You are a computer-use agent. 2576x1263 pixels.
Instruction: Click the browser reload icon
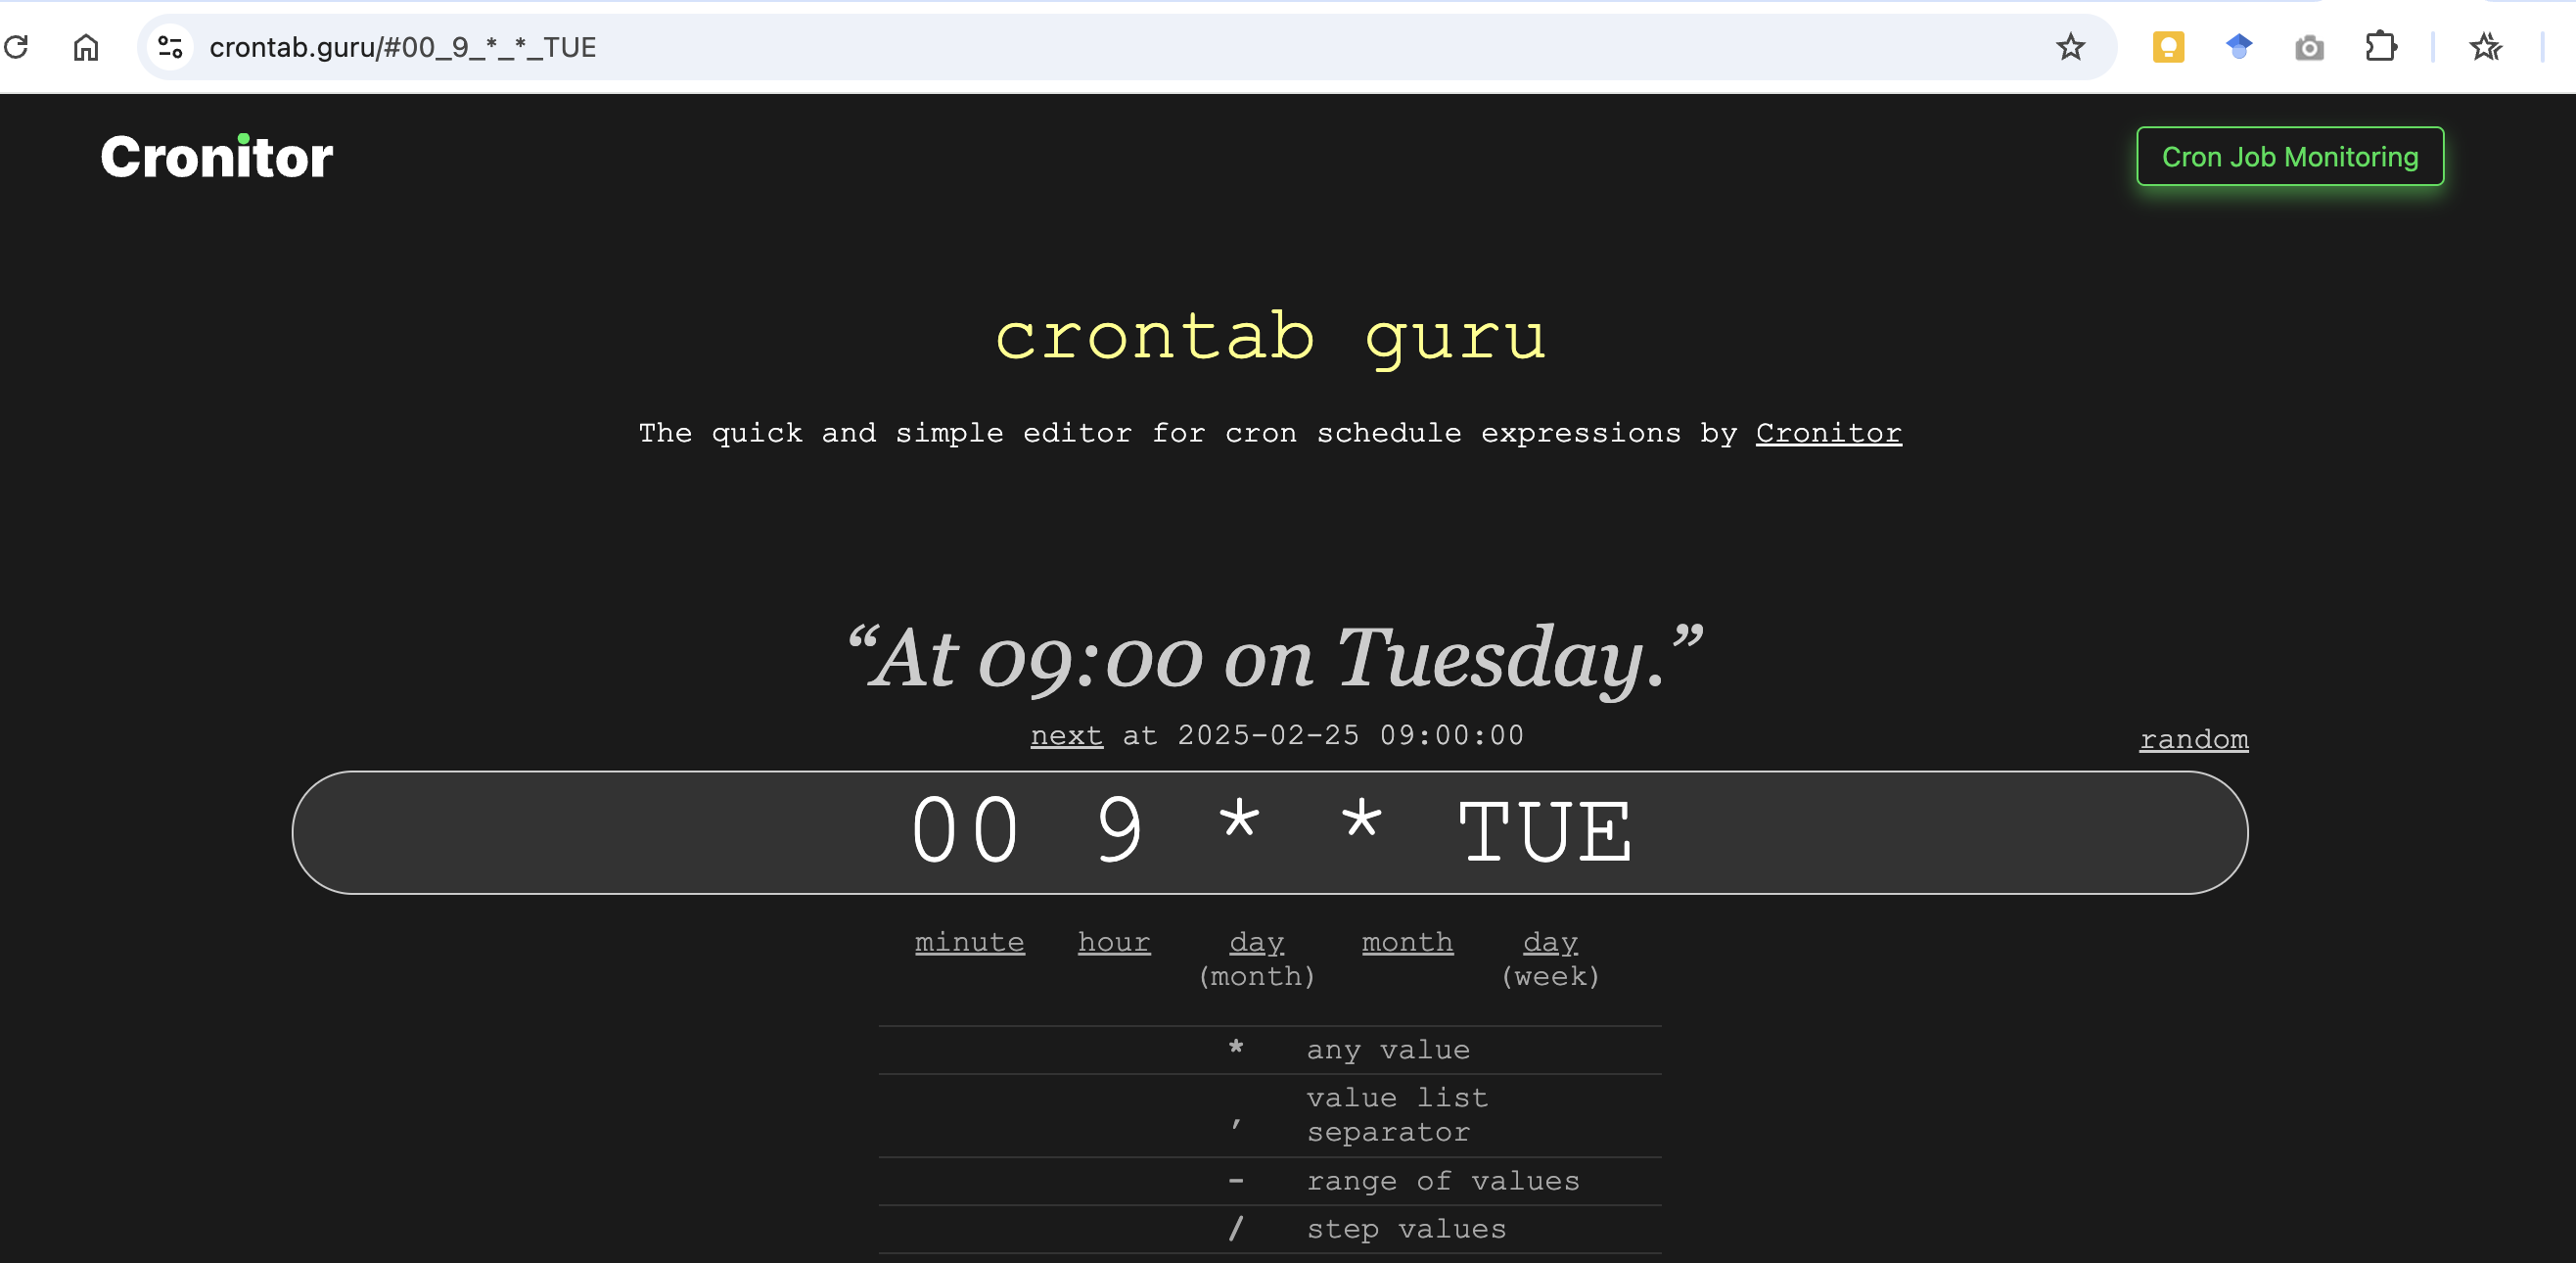pos(15,44)
